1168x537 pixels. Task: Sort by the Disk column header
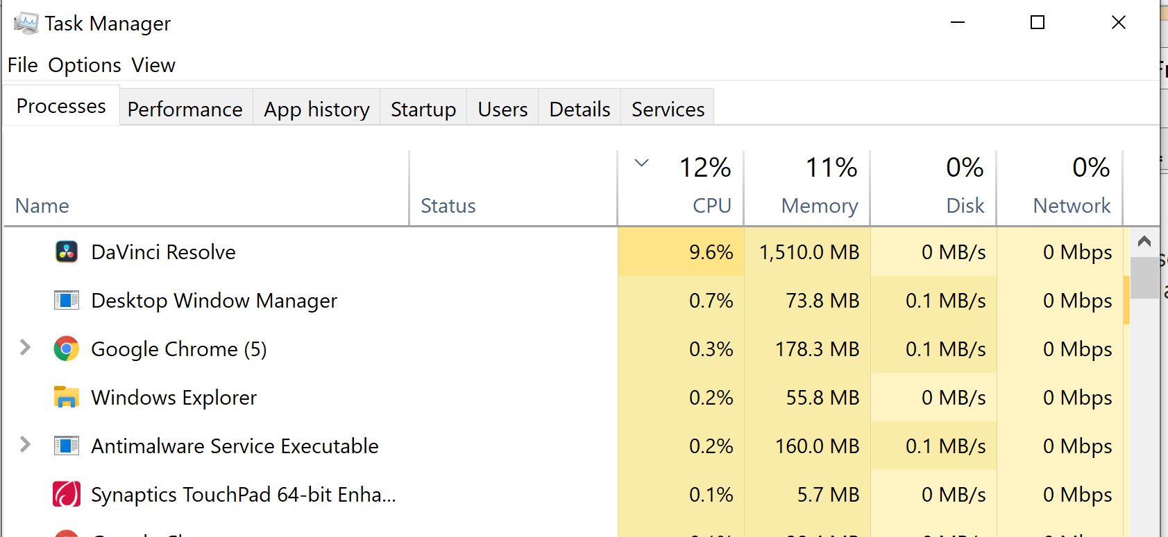933,188
